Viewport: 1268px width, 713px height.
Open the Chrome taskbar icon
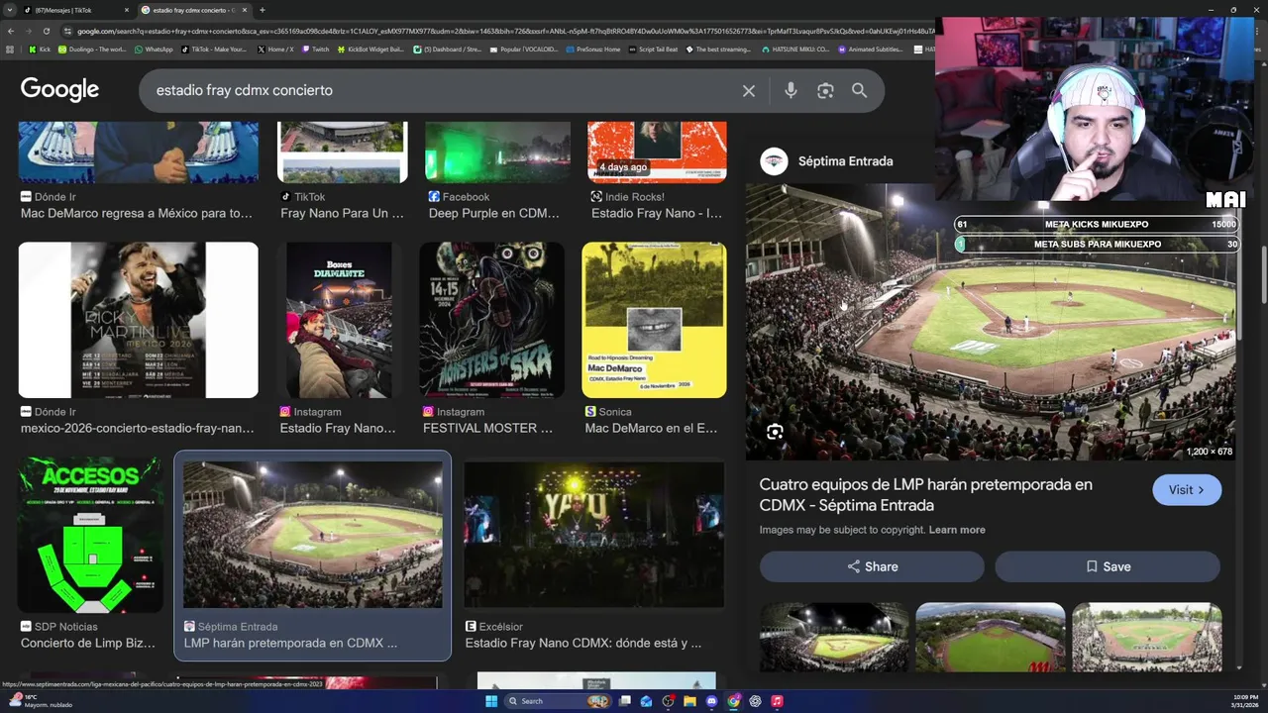click(x=733, y=701)
